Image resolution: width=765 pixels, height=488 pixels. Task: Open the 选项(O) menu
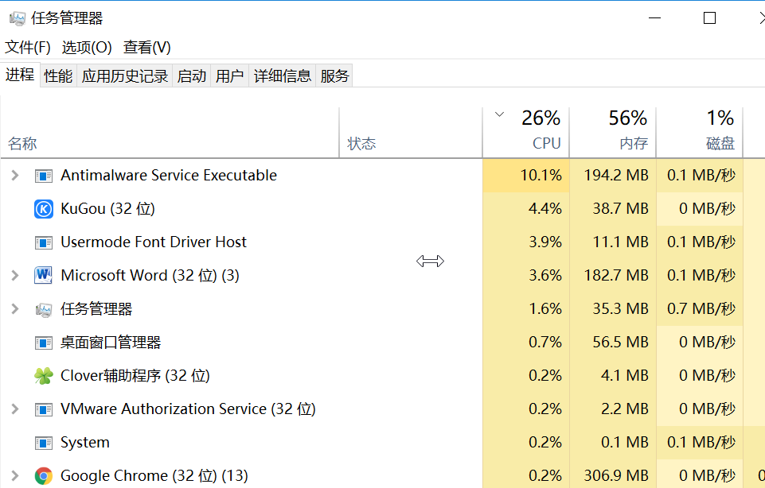(87, 47)
